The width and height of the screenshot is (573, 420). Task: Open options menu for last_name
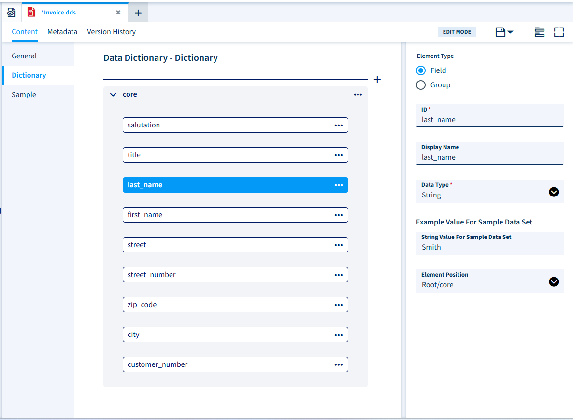[x=338, y=185]
